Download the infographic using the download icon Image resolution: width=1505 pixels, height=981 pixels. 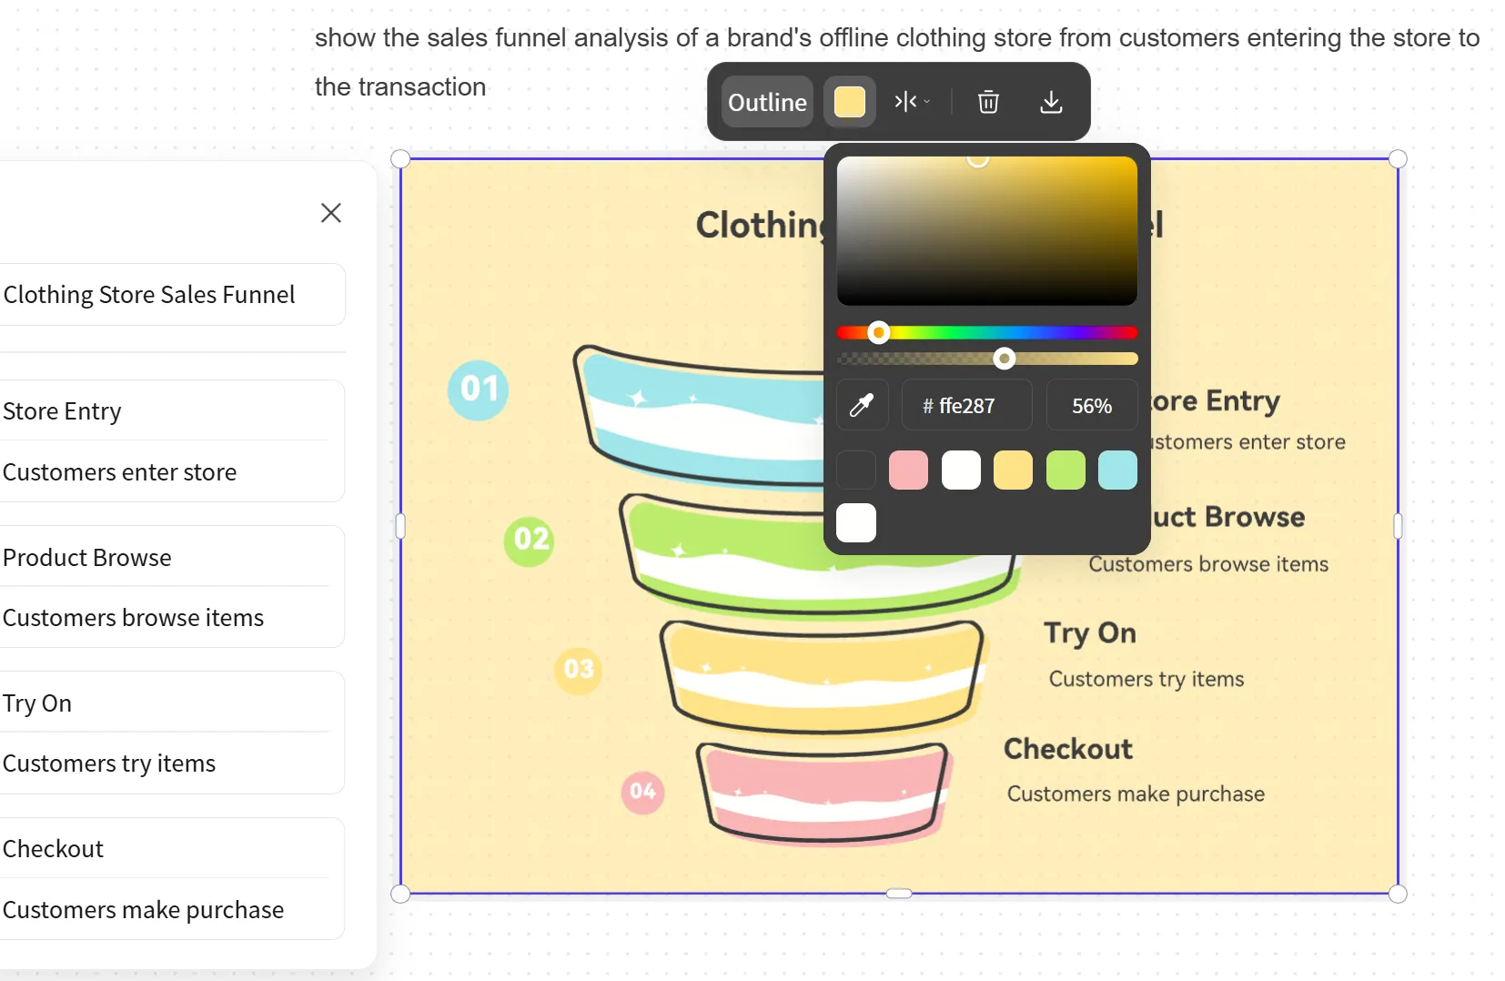coord(1051,102)
